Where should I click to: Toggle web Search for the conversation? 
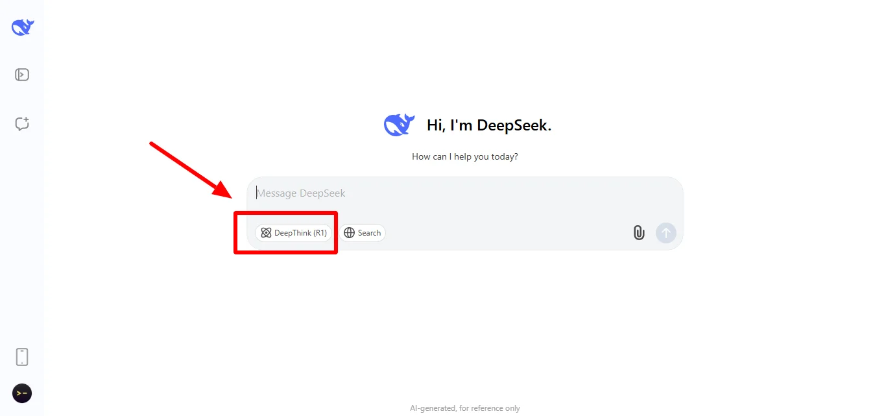(x=363, y=232)
